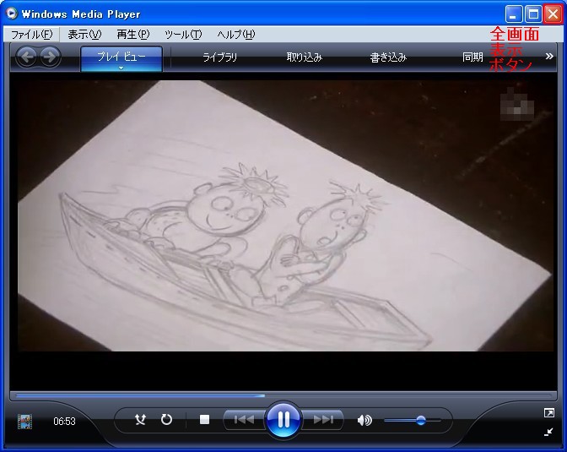Go back with the left arrow button

coord(27,57)
